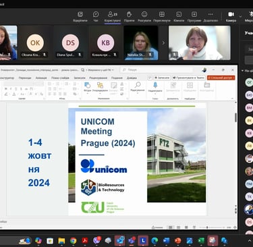The height and width of the screenshot is (247, 253).
Task: Click the UNICOM Meeting Prague slide title
Action: point(108,132)
